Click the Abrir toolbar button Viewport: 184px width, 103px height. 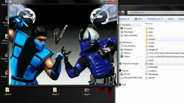pos(138,19)
